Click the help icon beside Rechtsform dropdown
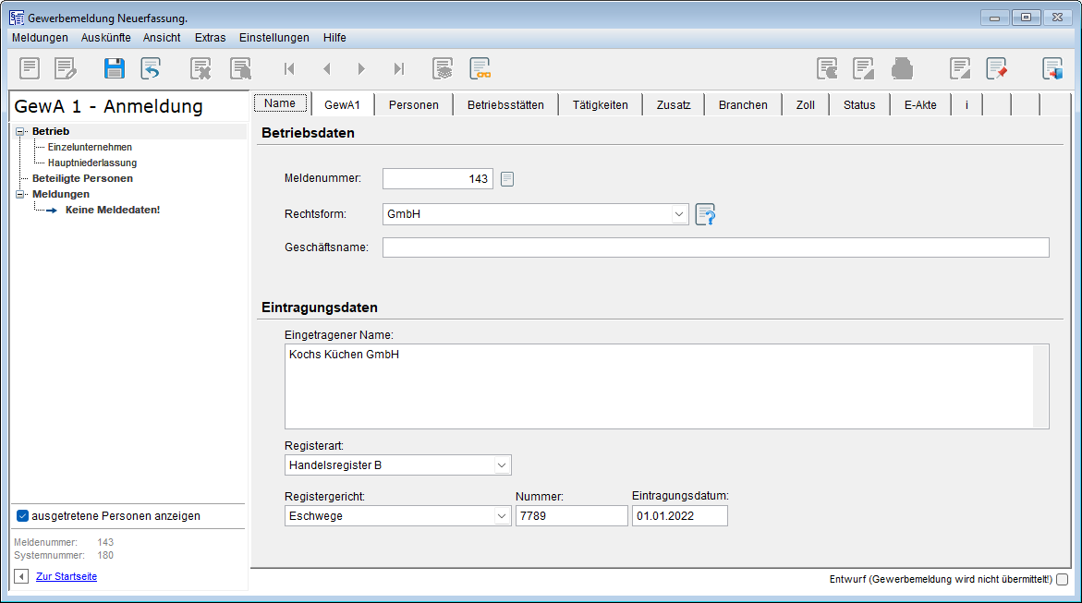This screenshot has height=603, width=1082. [706, 214]
